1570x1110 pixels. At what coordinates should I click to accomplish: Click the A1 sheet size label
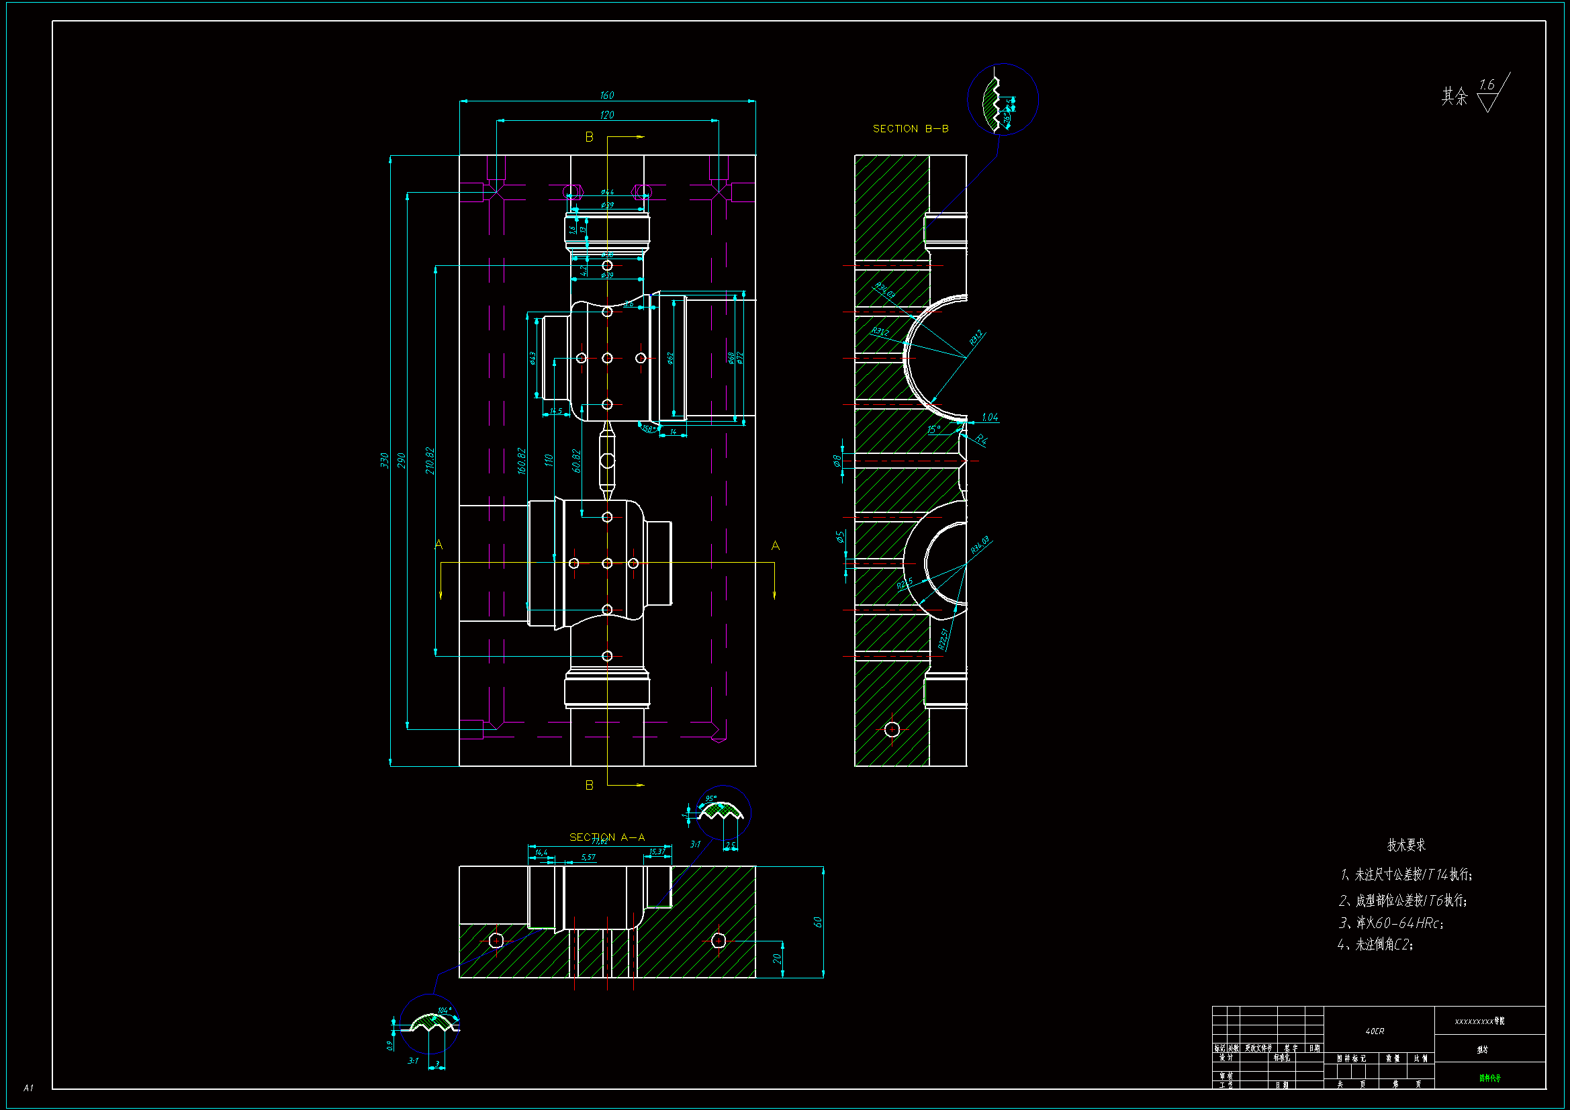(x=28, y=1087)
